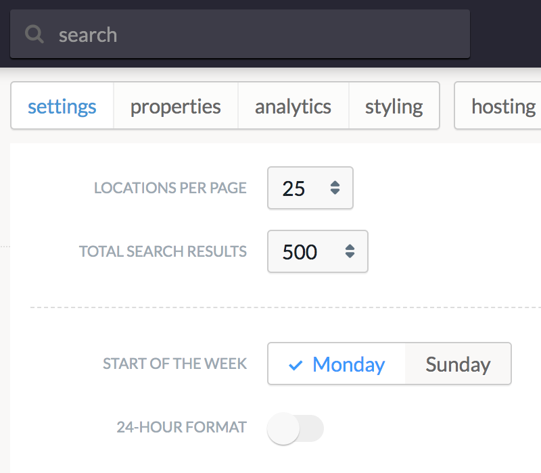Enable the 24-hour format toggle
Viewport: 541px width, 473px height.
[x=296, y=428]
